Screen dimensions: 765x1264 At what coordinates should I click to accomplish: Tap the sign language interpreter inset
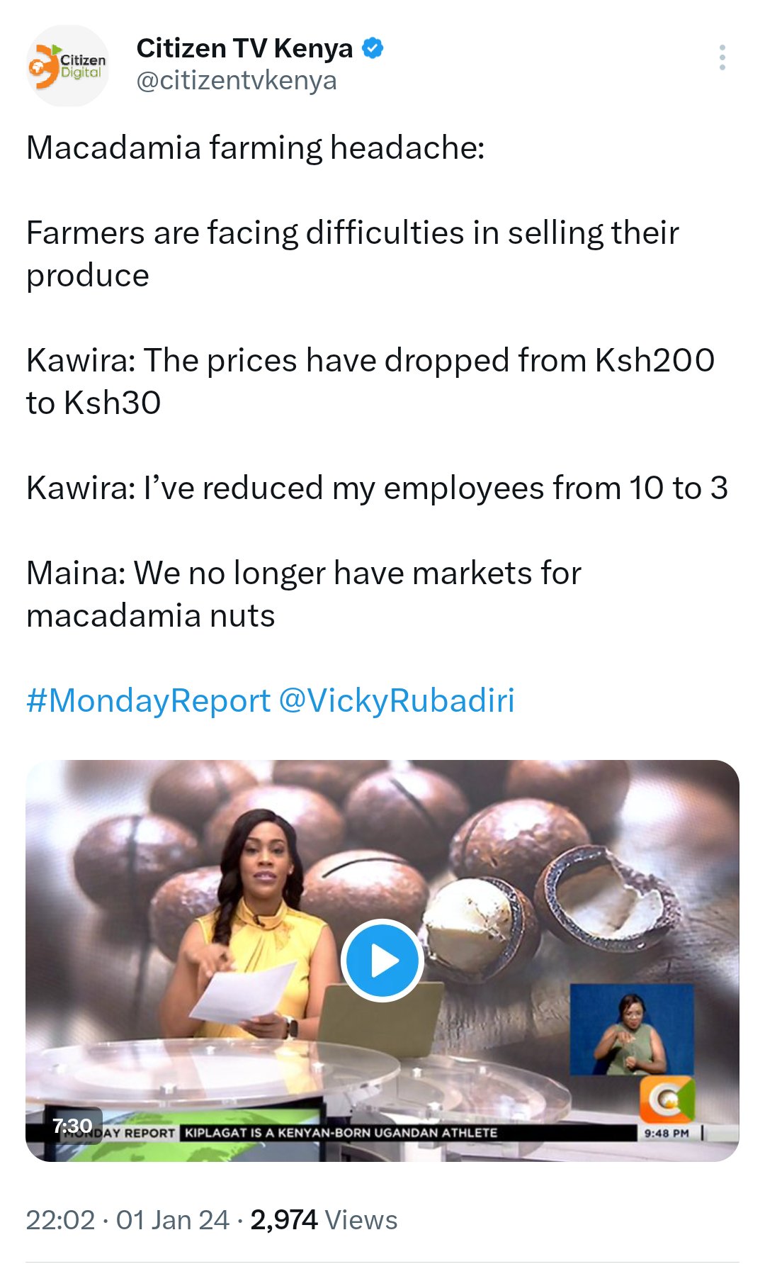[x=631, y=1029]
